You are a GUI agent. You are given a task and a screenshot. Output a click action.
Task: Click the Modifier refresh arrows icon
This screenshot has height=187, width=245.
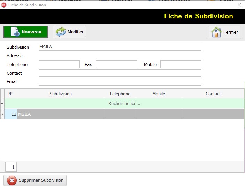point(61,32)
